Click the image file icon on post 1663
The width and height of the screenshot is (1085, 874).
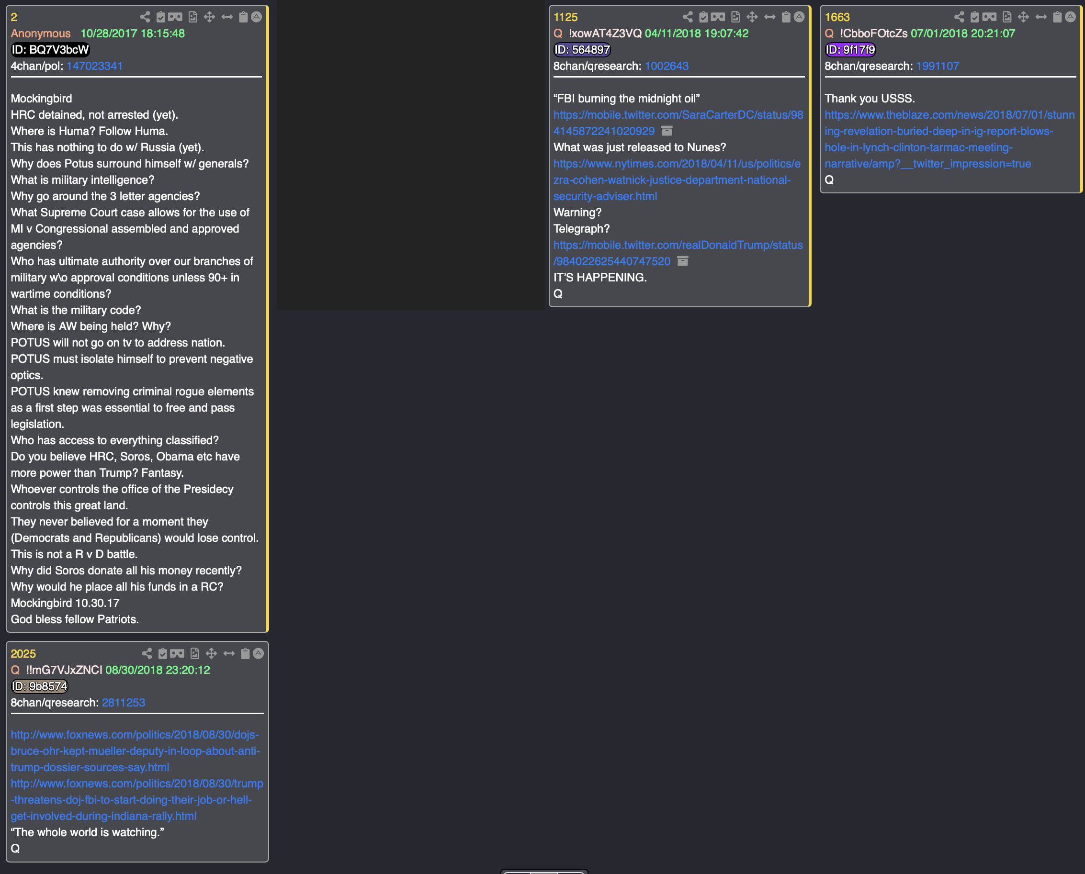point(1007,17)
